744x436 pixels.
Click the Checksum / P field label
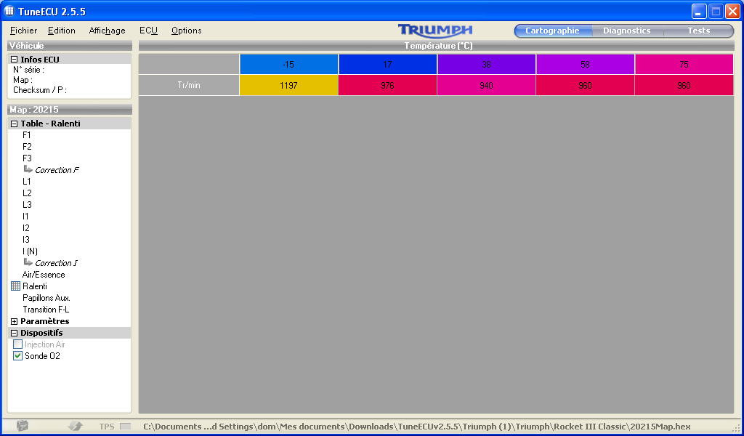[40, 89]
